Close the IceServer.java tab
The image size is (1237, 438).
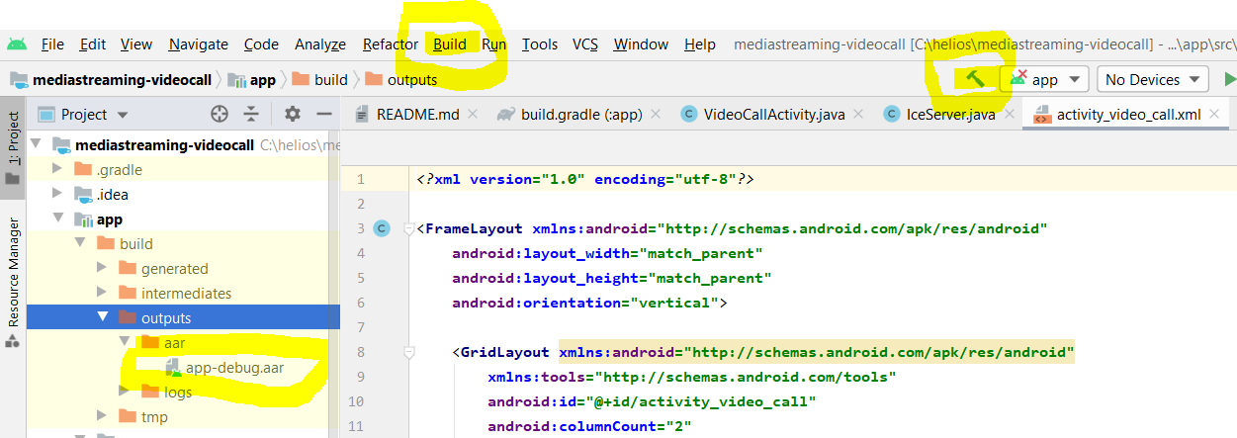coord(1009,115)
